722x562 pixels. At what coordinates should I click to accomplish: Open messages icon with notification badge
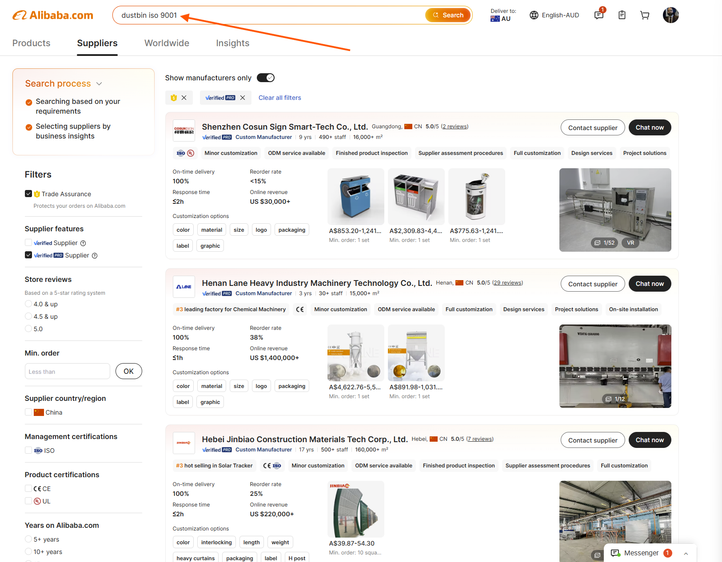(x=599, y=15)
